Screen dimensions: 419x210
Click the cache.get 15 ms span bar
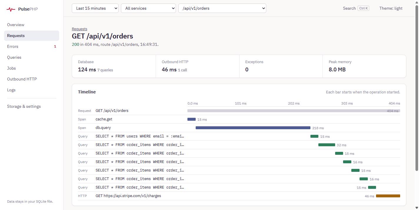[192, 119]
